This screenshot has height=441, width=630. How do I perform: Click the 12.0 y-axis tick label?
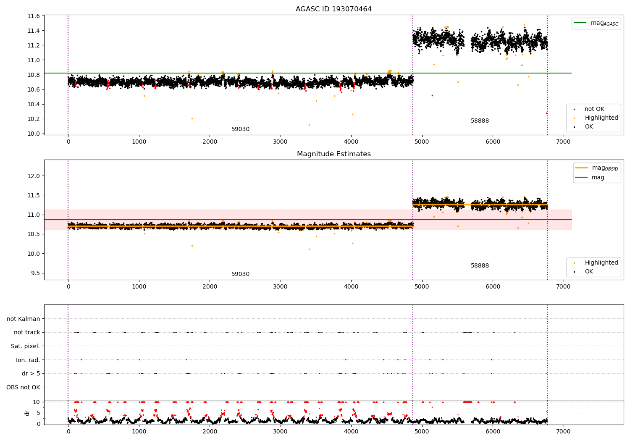click(33, 176)
